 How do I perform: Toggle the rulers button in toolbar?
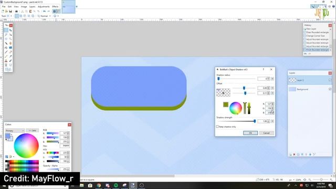click(x=58, y=11)
